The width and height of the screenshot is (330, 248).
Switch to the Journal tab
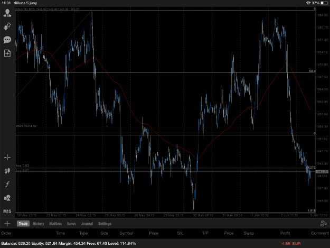(x=87, y=224)
